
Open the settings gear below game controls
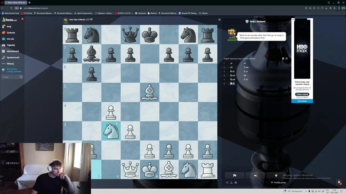[x=236, y=182]
